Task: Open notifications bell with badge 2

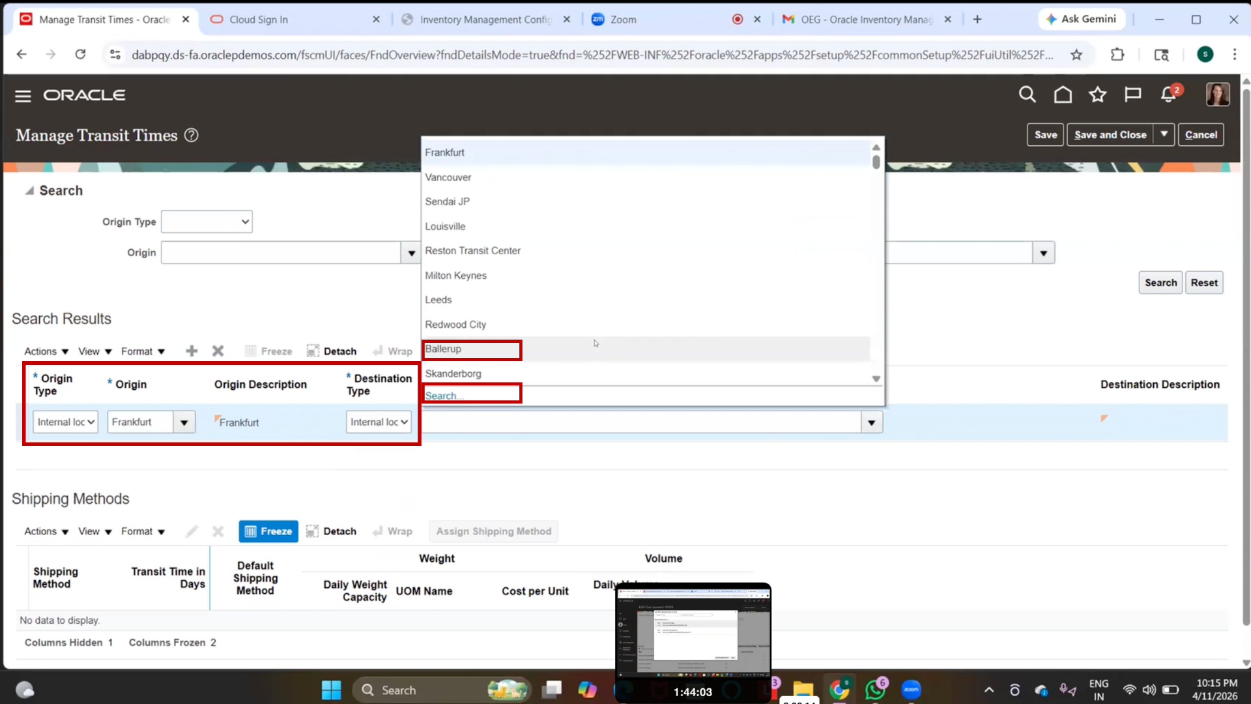Action: point(1170,95)
